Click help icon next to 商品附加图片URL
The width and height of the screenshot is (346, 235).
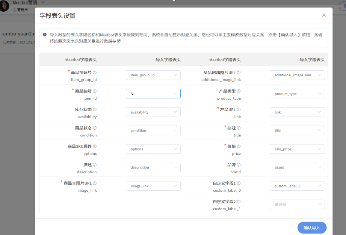click(x=239, y=73)
